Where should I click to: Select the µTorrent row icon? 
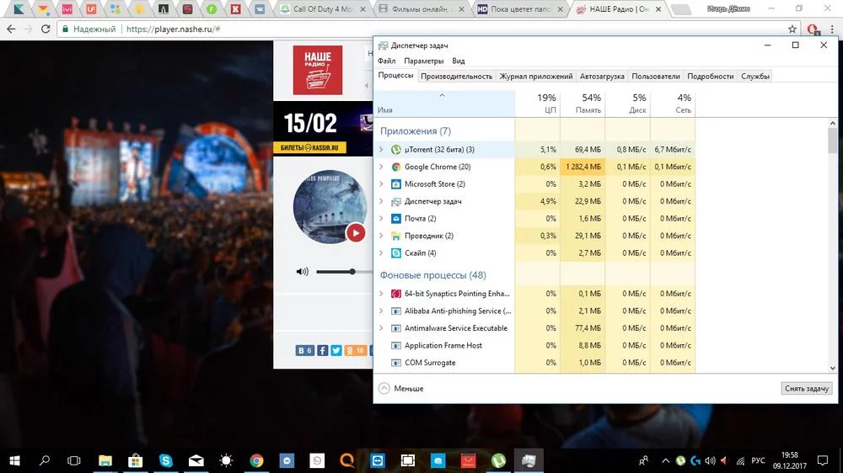click(x=395, y=150)
